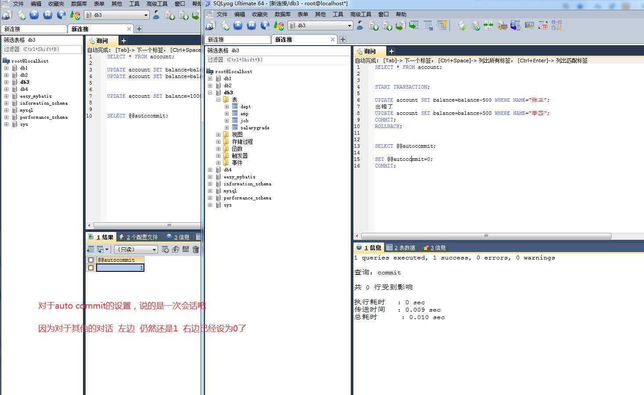Select 触发器 folder in right window tree
This screenshot has height=395, width=644.
click(x=240, y=156)
